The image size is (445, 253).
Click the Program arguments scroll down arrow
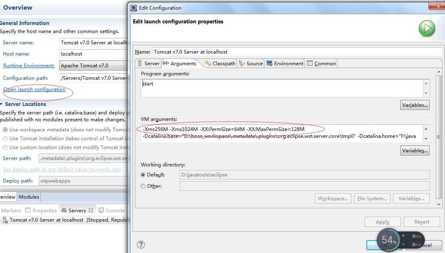coord(426,93)
